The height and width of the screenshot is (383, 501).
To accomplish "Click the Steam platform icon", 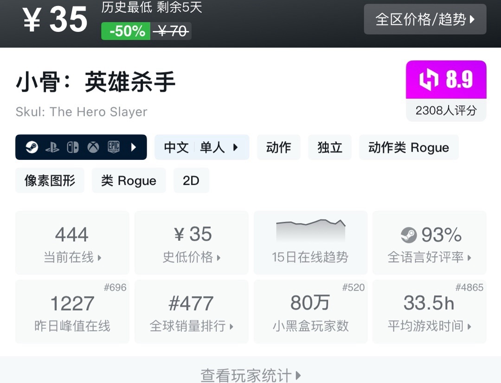I will click(32, 147).
